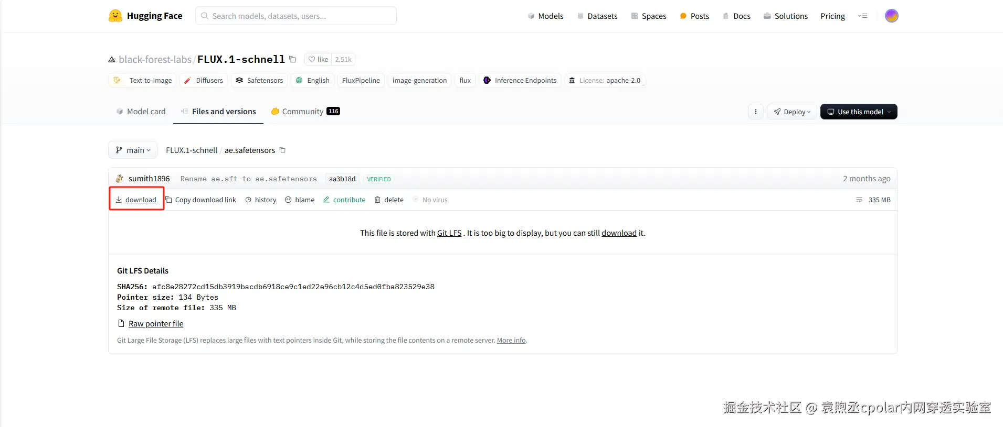Click the 2 months ago timestamp
1003x427 pixels.
click(x=867, y=179)
